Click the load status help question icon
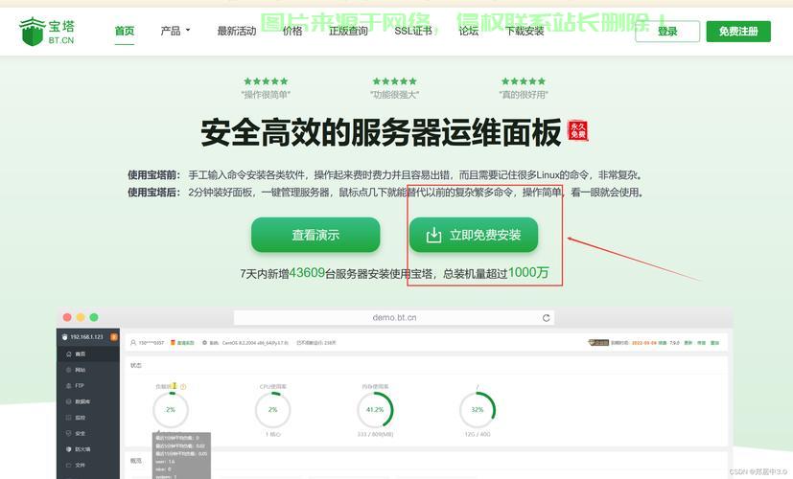Screen dimensions: 793x479 click(x=183, y=387)
